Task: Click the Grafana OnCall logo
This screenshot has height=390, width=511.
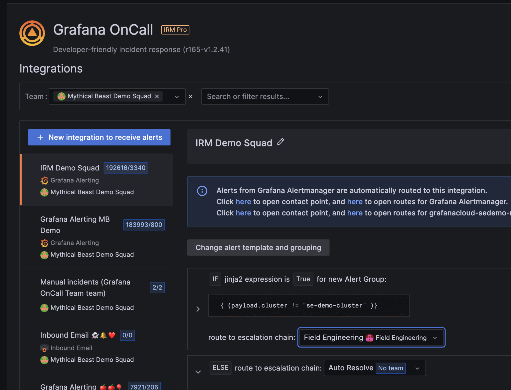Action: 32,33
